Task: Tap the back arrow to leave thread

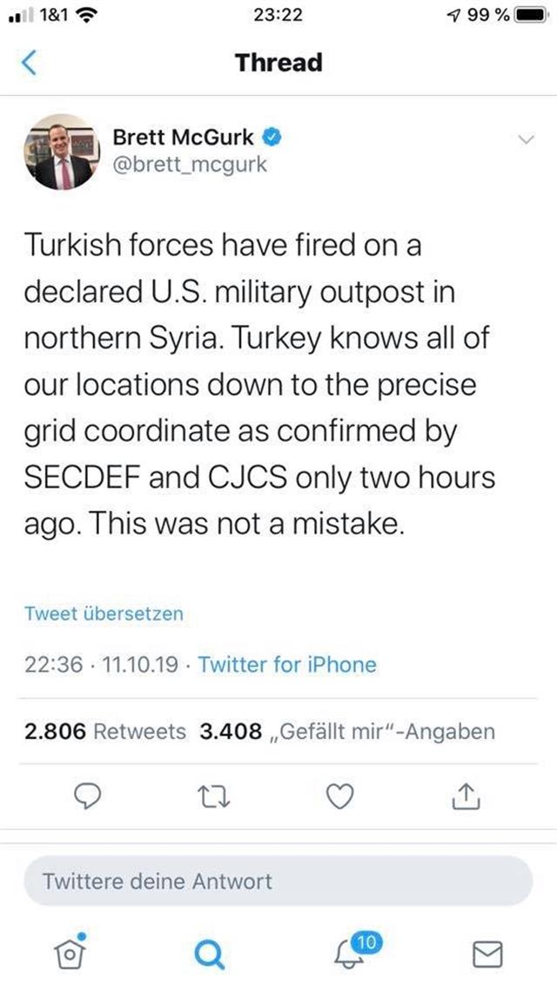Action: pos(30,63)
